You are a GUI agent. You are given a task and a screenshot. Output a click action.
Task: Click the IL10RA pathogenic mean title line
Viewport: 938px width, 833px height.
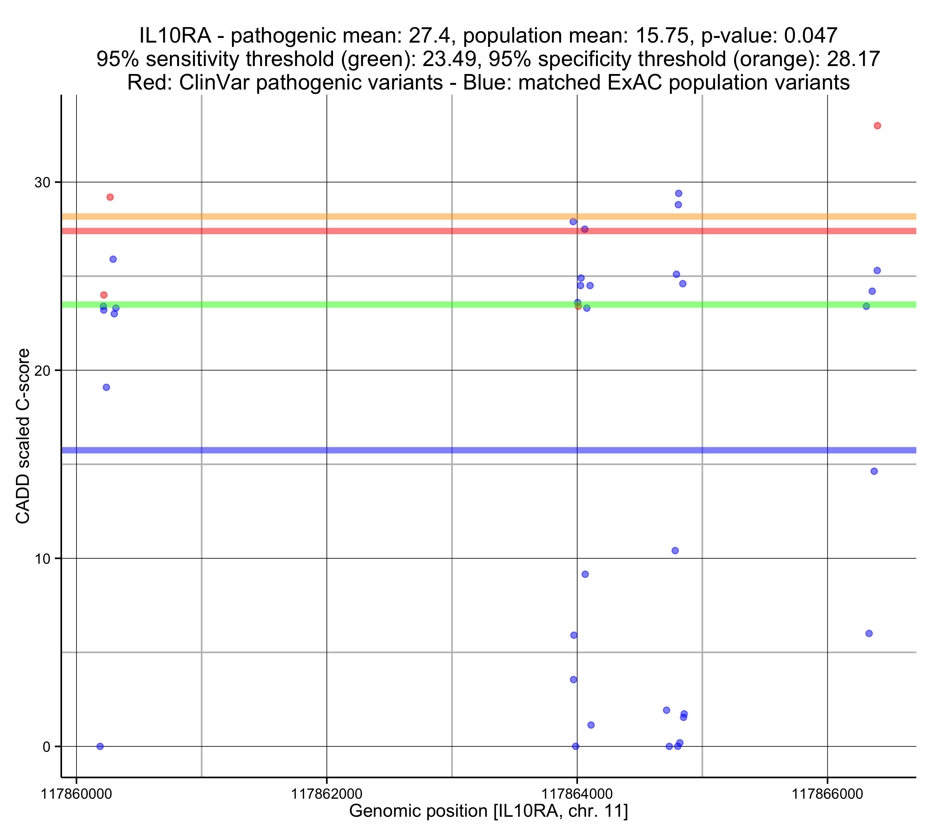point(488,35)
